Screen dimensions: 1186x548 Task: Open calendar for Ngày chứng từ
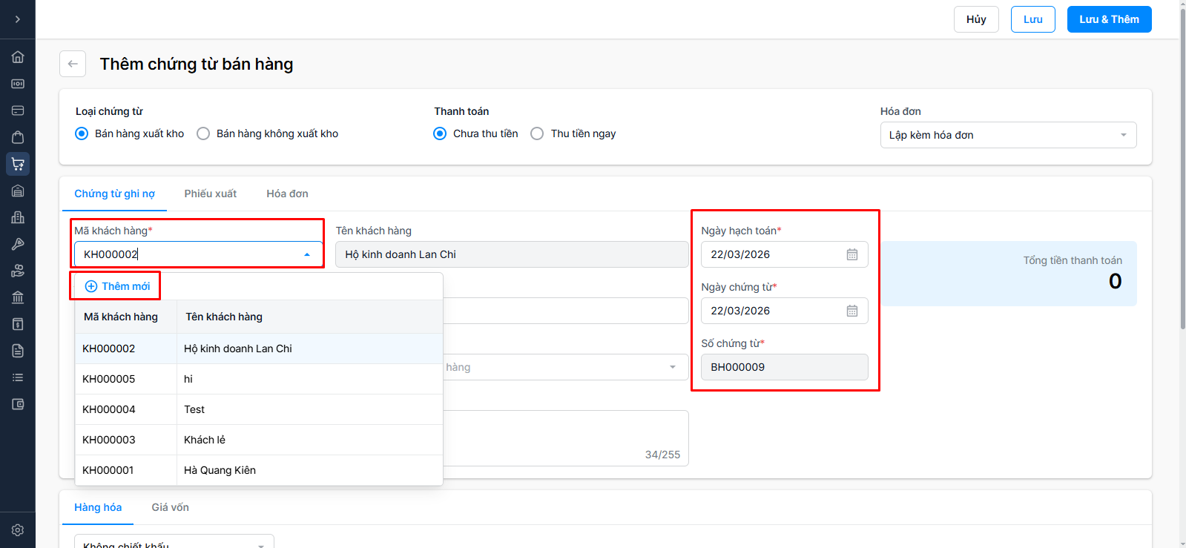tap(852, 311)
